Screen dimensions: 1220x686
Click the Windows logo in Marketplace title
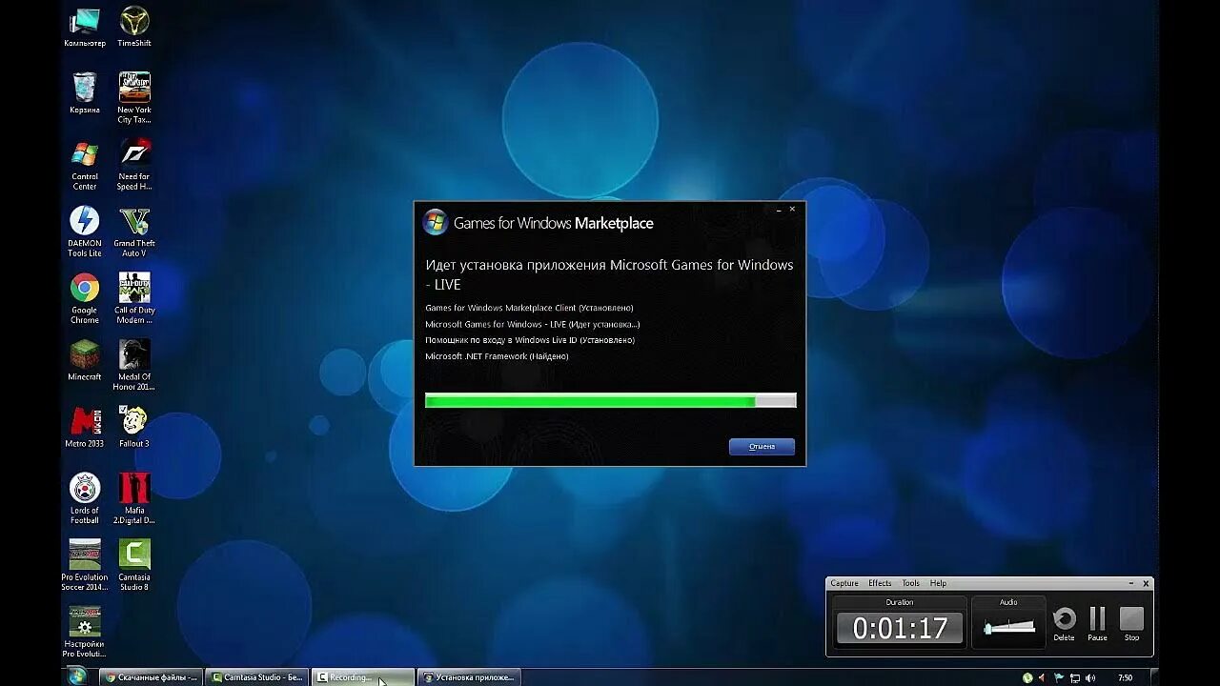[x=435, y=222]
